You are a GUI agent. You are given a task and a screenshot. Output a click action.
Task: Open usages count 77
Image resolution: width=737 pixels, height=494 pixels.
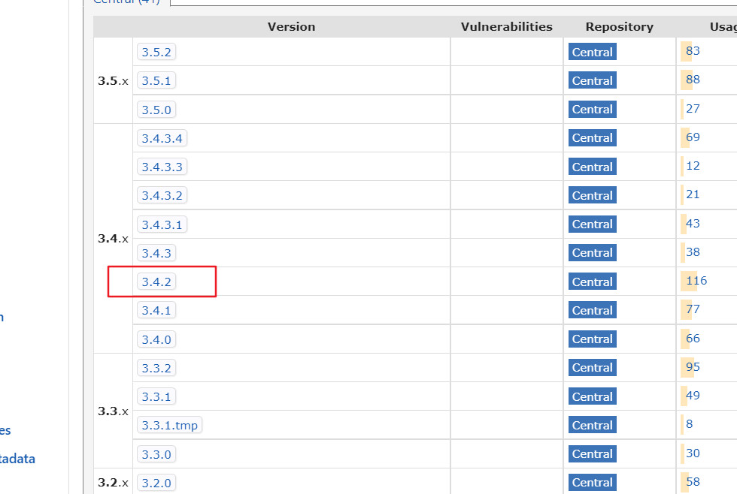(693, 309)
